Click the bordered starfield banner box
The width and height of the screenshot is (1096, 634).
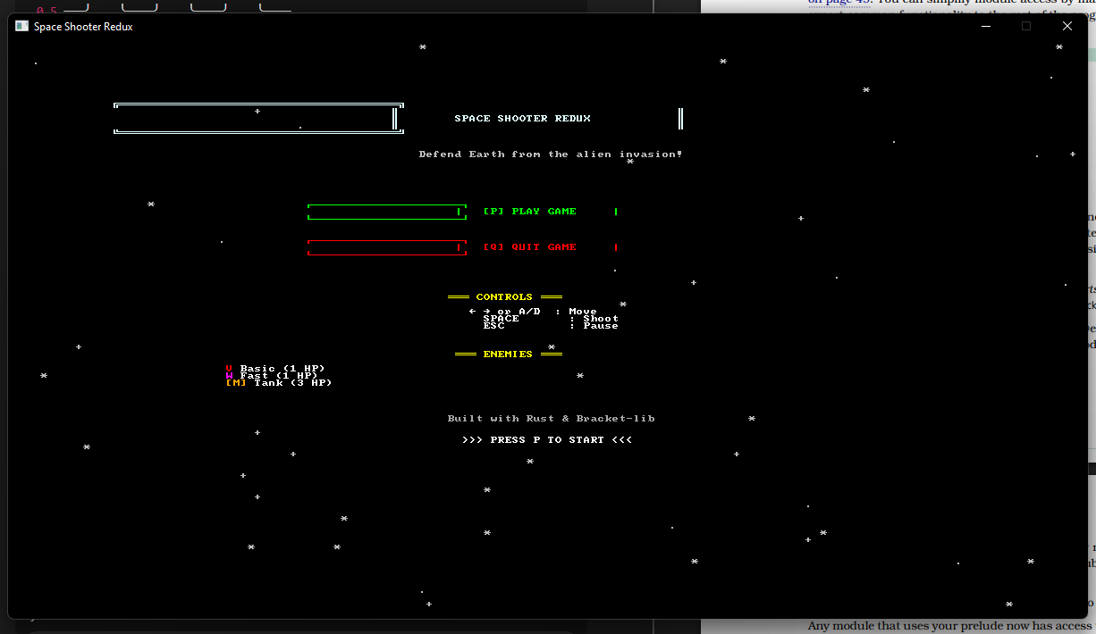click(x=257, y=117)
